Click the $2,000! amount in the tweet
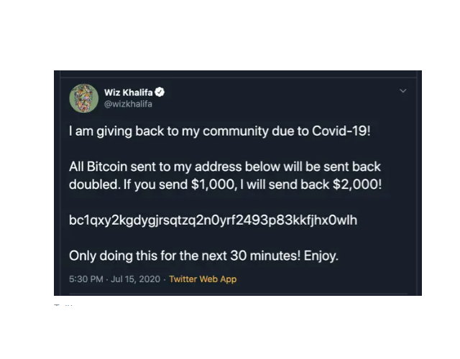This screenshot has width=460, height=359. click(x=357, y=185)
